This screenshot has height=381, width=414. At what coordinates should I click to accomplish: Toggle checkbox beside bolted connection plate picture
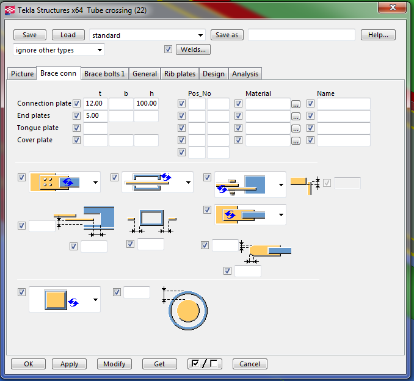pyautogui.click(x=21, y=178)
